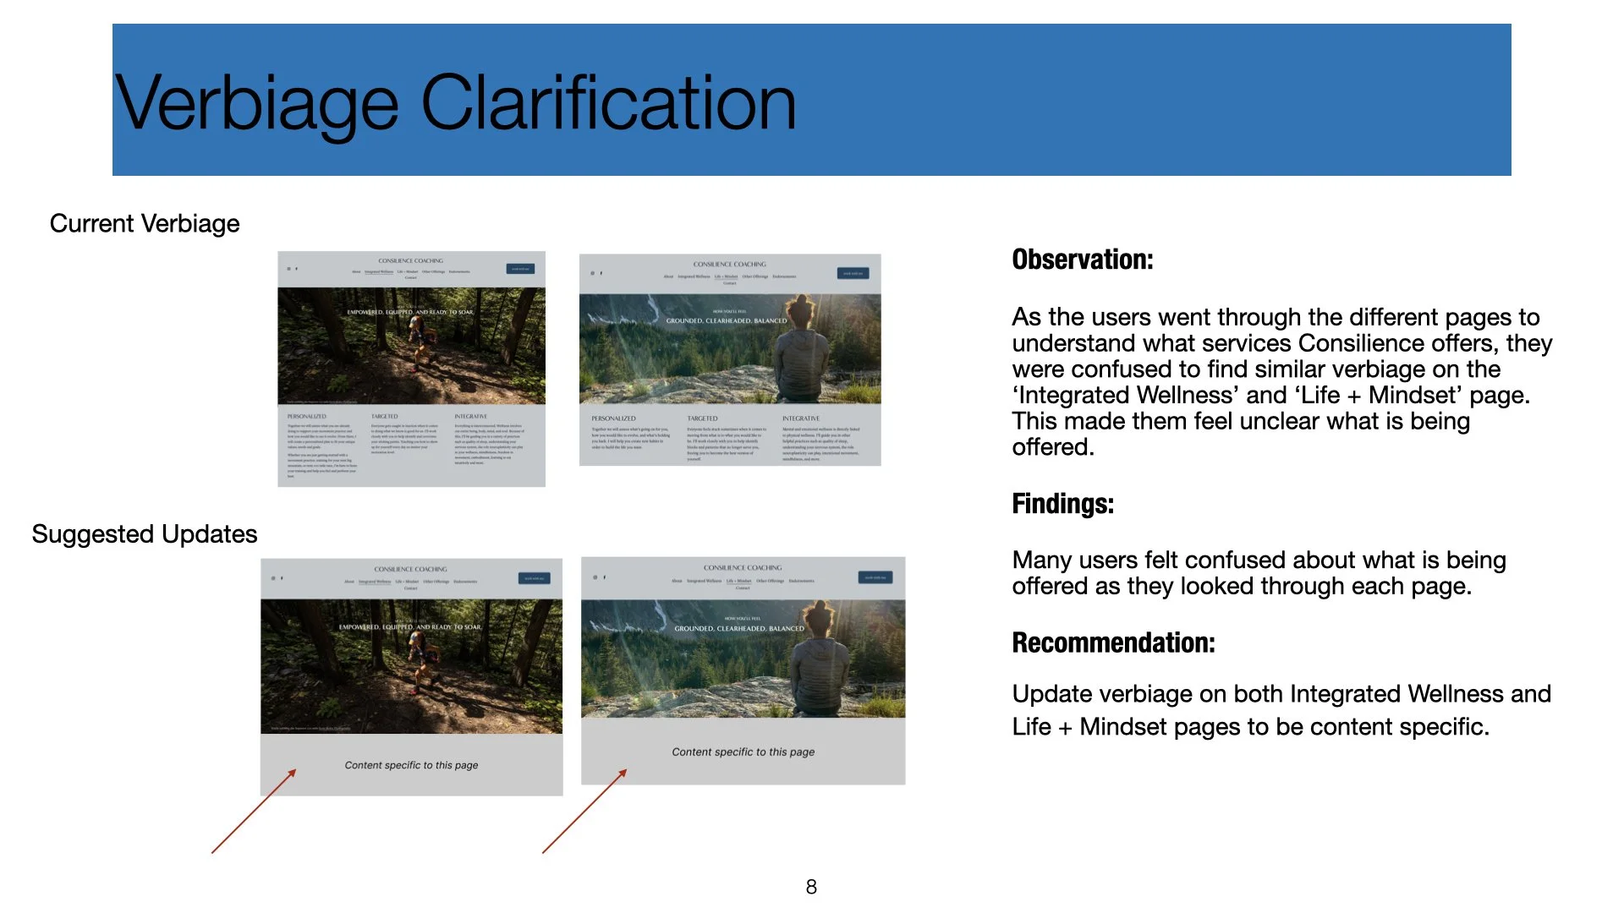Select the Recommendation heading
1624x913 pixels.
1112,642
